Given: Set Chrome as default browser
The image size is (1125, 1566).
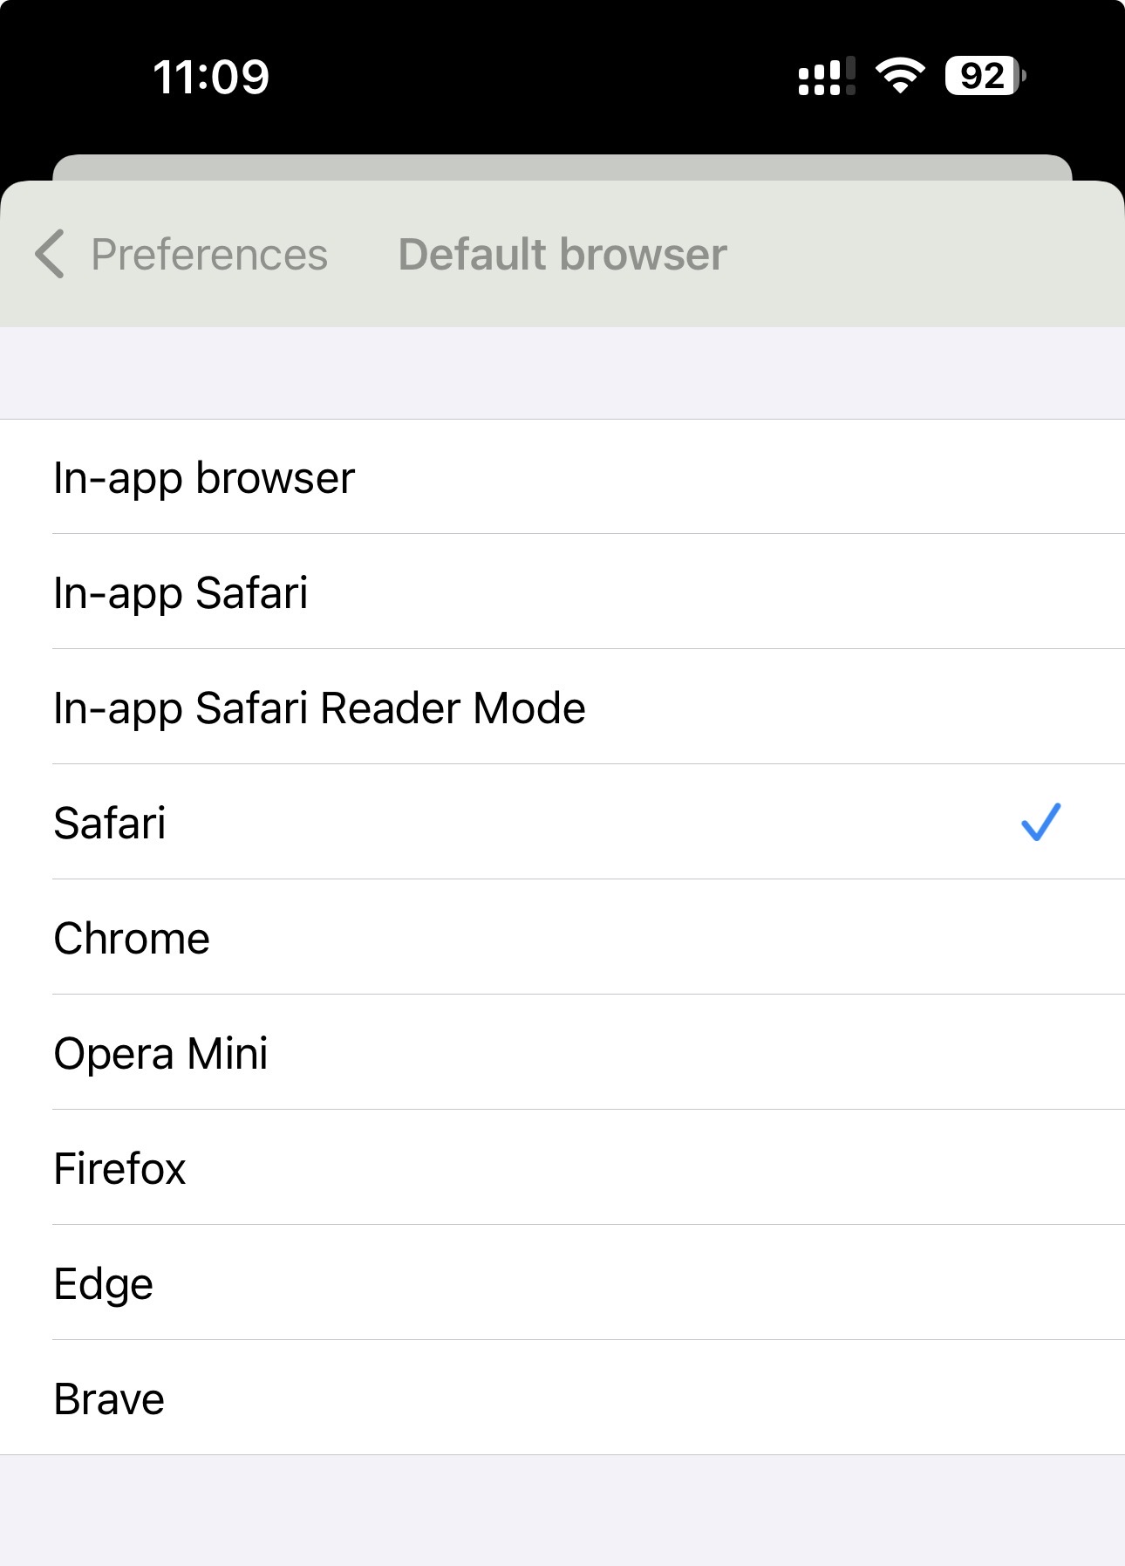Looking at the screenshot, I should (x=132, y=938).
